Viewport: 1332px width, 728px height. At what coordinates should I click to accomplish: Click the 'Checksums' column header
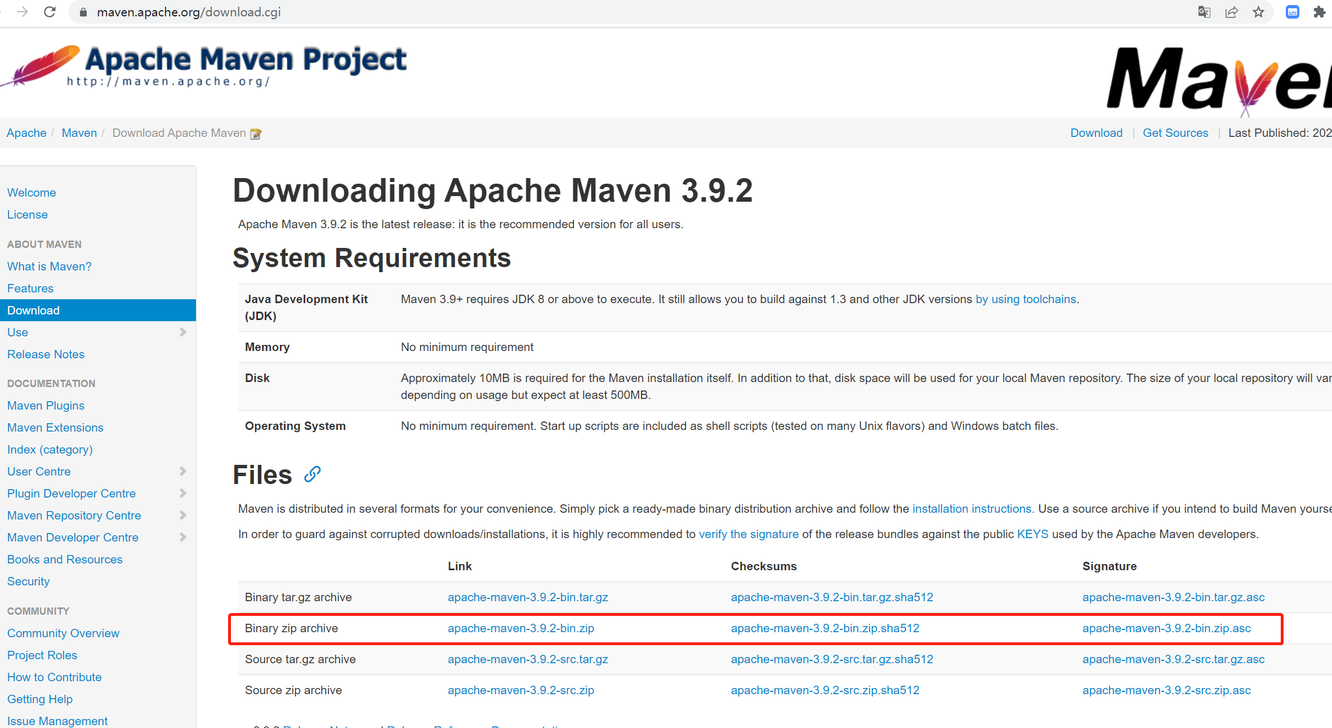[764, 566]
